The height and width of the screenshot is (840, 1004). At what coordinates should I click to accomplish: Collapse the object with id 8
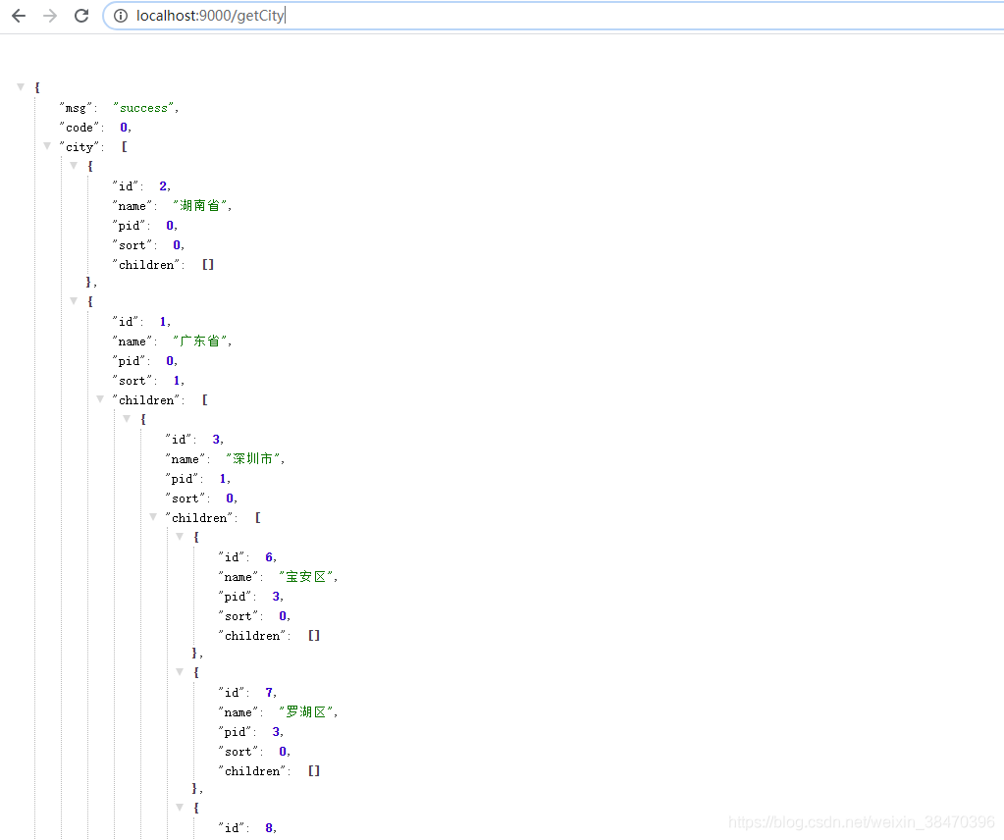coord(180,808)
